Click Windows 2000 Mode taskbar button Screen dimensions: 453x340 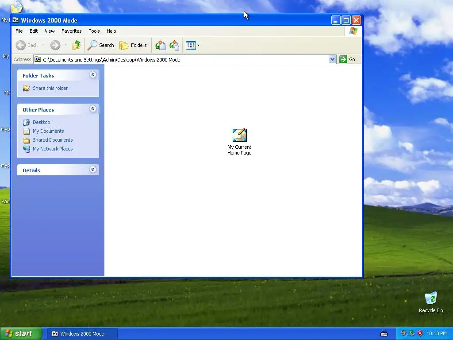[x=82, y=334]
